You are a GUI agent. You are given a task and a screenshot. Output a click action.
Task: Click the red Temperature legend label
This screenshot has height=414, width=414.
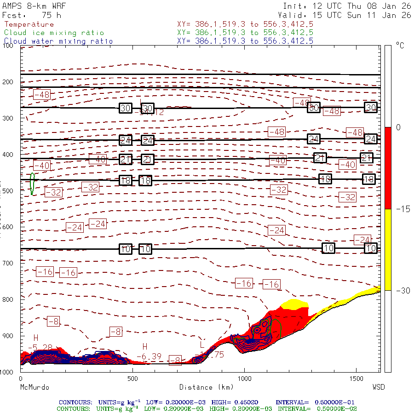tap(29, 24)
